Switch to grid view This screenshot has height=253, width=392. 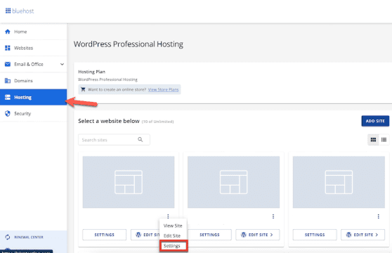click(x=373, y=140)
